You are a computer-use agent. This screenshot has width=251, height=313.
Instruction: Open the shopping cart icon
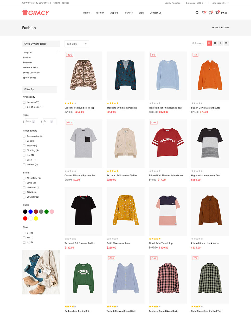click(217, 13)
